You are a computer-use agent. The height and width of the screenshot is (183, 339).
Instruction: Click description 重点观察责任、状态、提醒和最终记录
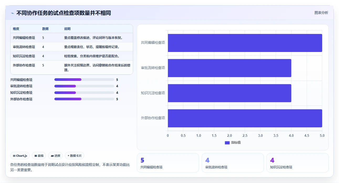[x=92, y=47]
